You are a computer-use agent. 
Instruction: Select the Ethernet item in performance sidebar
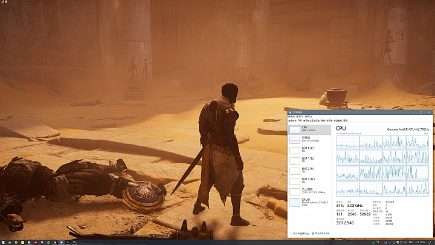click(309, 191)
